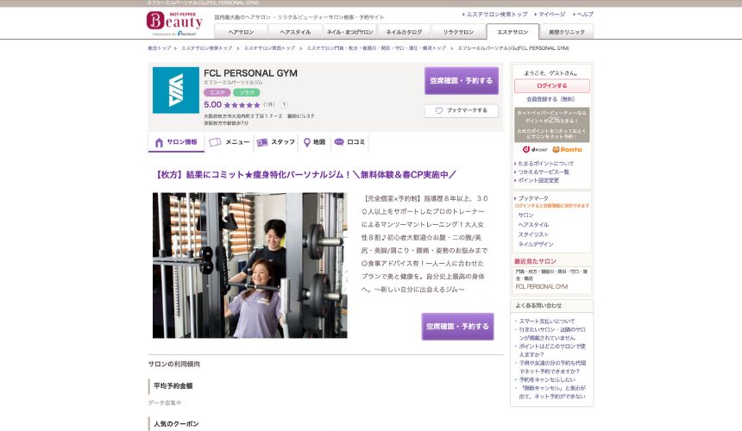Screen dimensions: 742x431
Task: Click the d POINT logo
Action: (535, 149)
